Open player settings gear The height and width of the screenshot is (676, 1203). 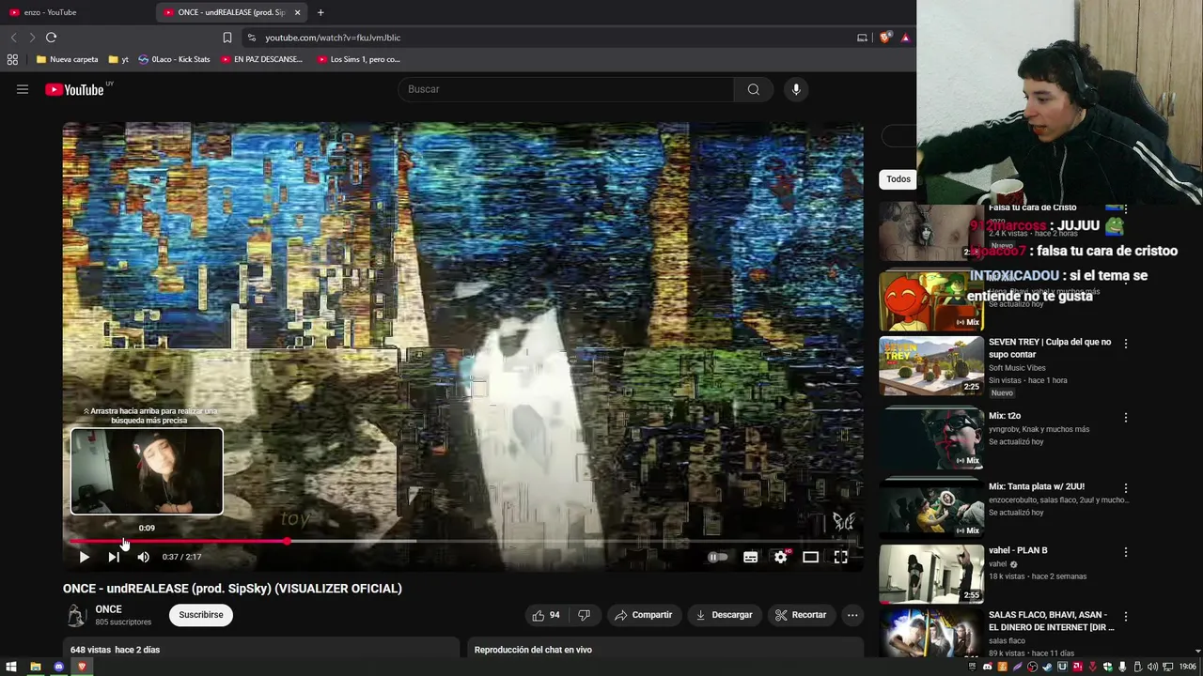point(781,557)
